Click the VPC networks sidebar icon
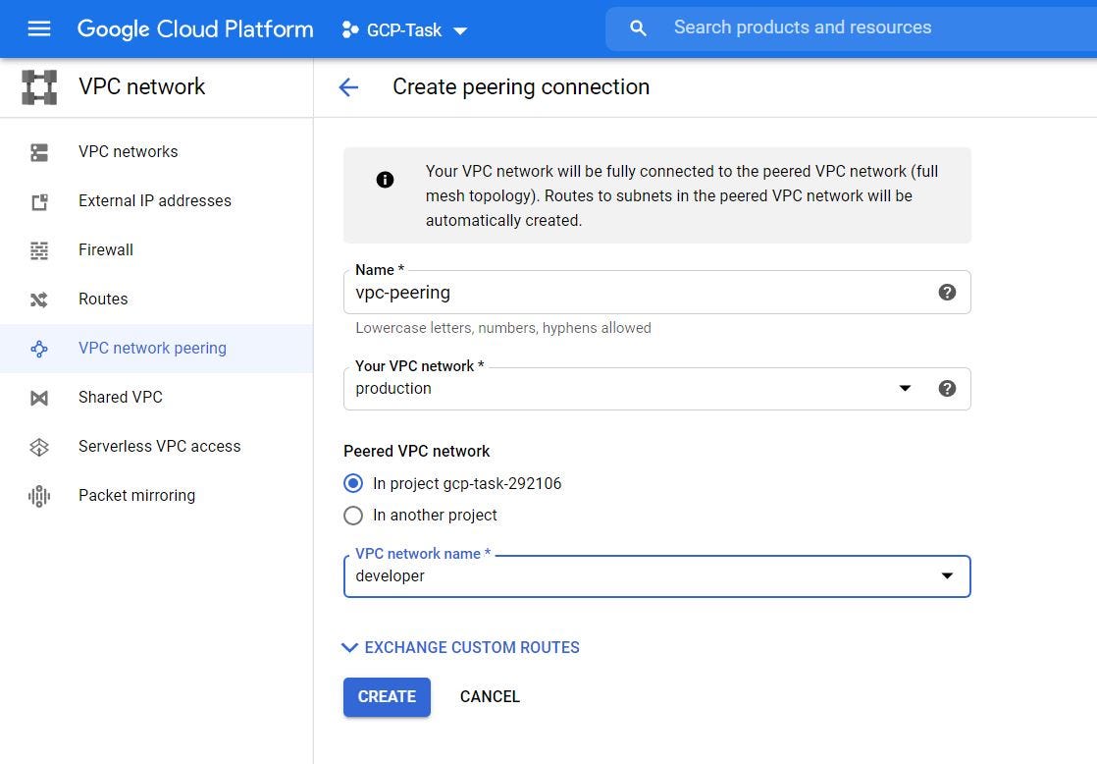The height and width of the screenshot is (764, 1097). click(x=39, y=152)
